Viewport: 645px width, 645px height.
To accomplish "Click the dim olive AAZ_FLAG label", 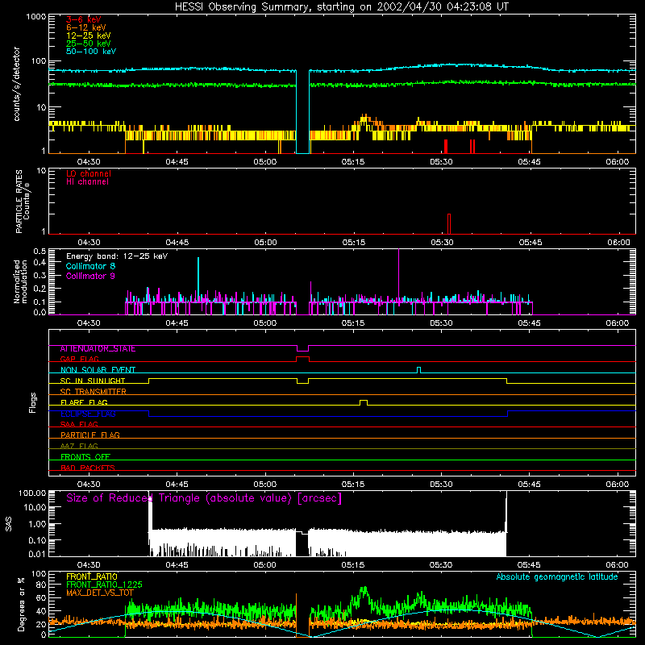I will 79,446.
